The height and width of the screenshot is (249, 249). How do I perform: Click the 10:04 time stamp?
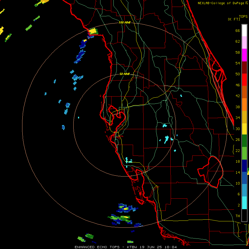pyautogui.click(x=170, y=247)
